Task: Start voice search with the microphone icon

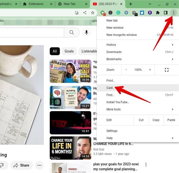Action: click(86, 32)
